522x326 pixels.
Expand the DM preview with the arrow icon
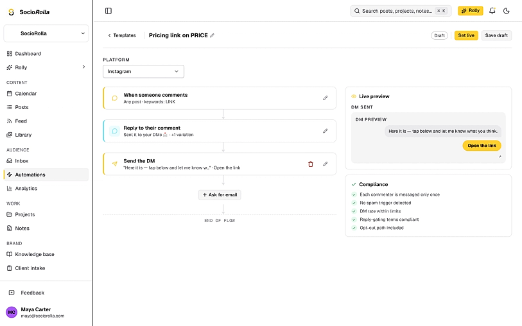(x=500, y=157)
